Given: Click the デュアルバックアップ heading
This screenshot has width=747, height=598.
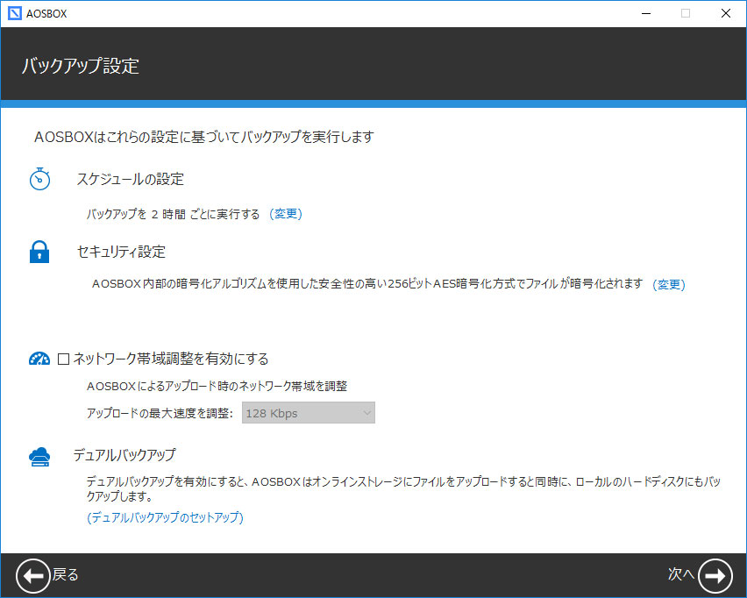Looking at the screenshot, I should pyautogui.click(x=125, y=455).
